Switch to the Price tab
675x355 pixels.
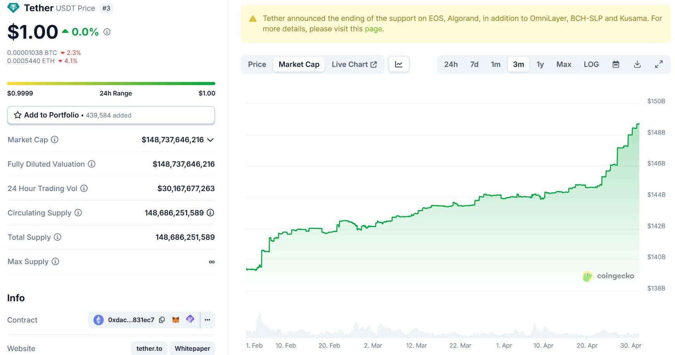coord(257,64)
